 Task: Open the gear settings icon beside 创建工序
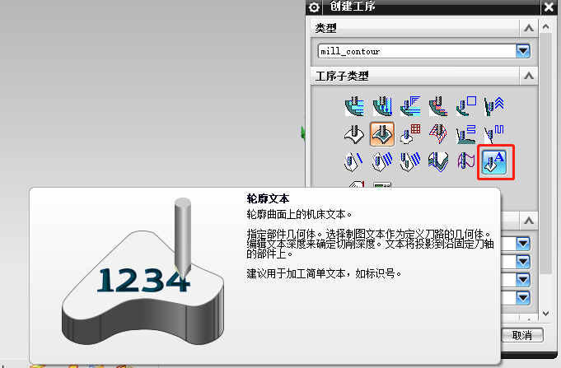click(x=314, y=7)
